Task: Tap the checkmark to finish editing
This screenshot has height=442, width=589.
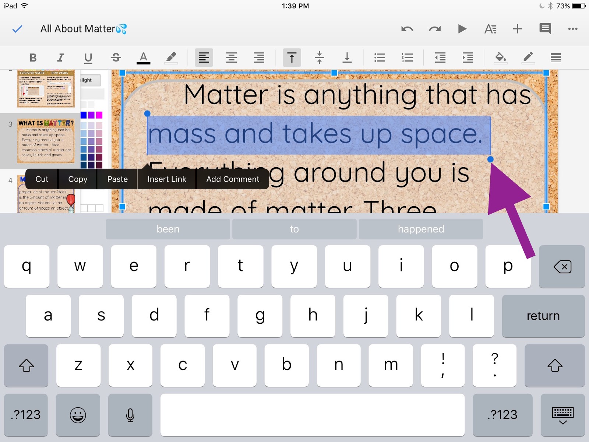Action: coord(17,29)
